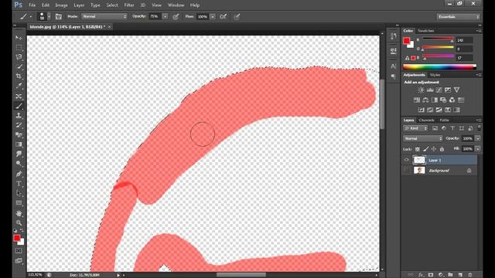Select the Blur/Smudge tool
This screenshot has height=278, width=495.
[x=19, y=154]
